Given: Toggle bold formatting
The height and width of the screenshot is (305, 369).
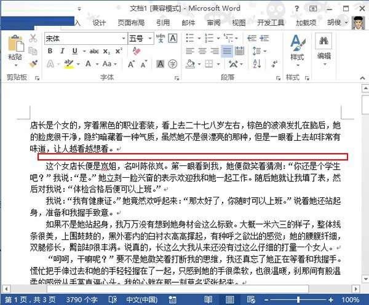Looking at the screenshot, I should coord(50,51).
